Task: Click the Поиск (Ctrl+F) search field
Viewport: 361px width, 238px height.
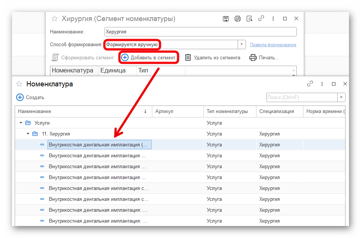Action: point(302,97)
